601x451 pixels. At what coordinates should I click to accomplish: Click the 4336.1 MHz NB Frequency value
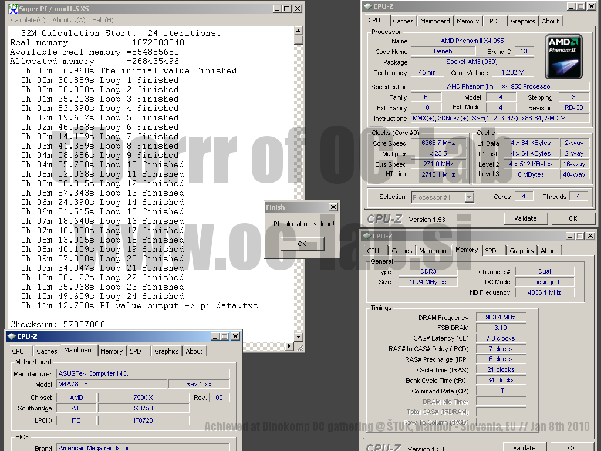pyautogui.click(x=544, y=292)
